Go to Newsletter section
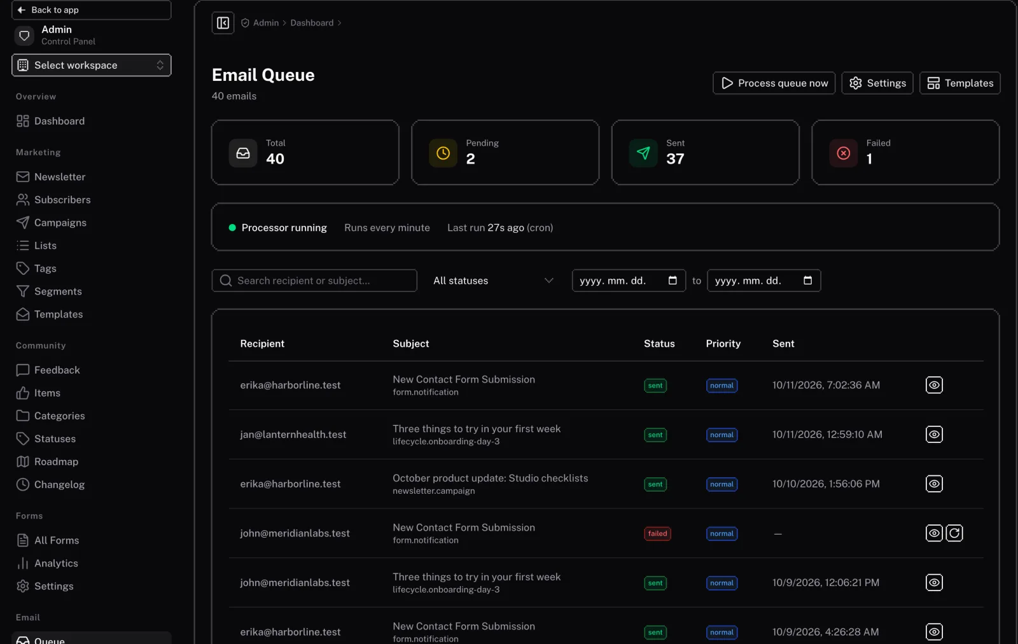The width and height of the screenshot is (1018, 644). [92, 177]
